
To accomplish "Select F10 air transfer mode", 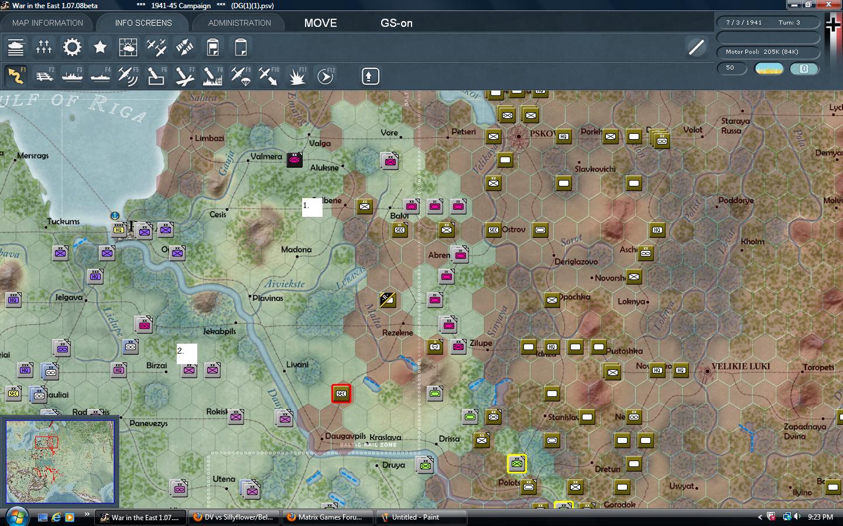I will [x=269, y=76].
